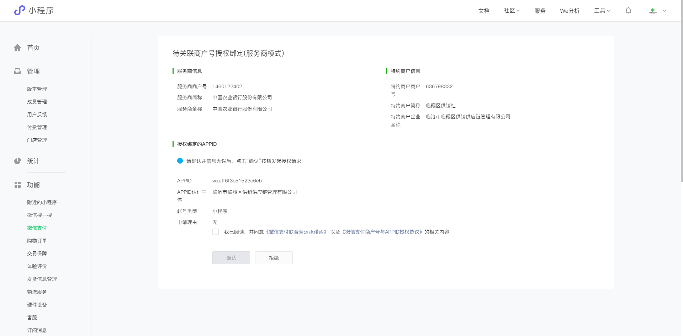Open 附近的小程序 page
Screen dimensions: 683x336
[x=42, y=202]
